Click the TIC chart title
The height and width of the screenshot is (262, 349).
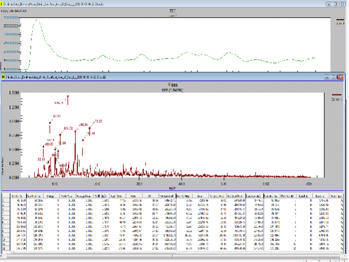point(173,11)
